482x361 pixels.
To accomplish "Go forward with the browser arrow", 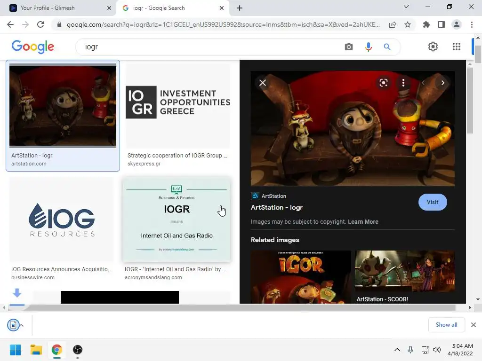I will click(x=25, y=24).
